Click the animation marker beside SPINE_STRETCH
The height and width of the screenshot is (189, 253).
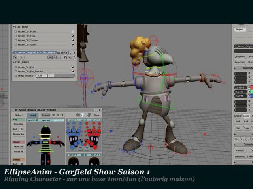[x=16, y=76]
